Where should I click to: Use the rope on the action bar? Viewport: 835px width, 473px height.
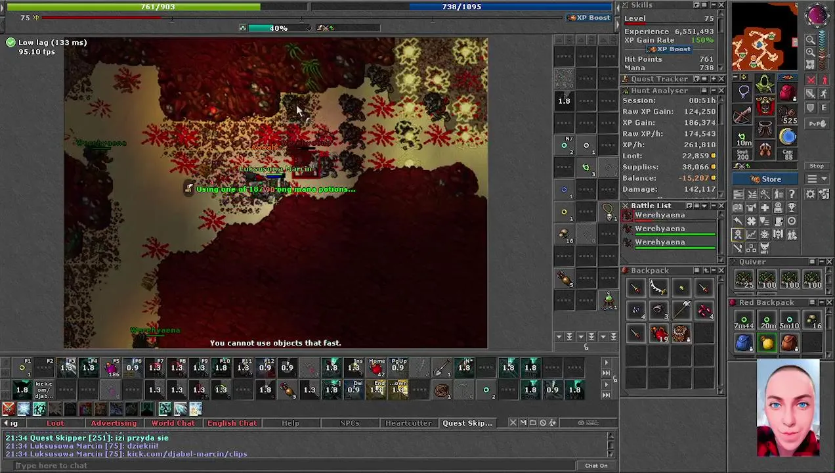point(442,390)
